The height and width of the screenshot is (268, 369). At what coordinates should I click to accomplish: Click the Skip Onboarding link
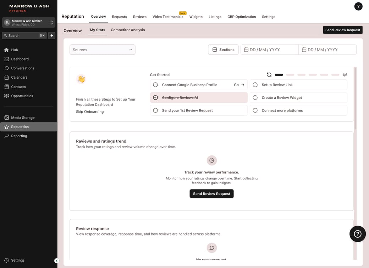(90, 112)
